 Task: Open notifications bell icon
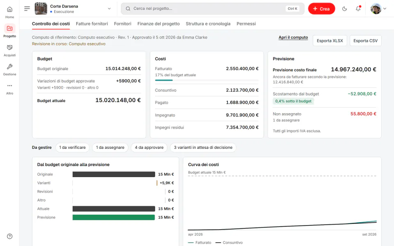358,9
